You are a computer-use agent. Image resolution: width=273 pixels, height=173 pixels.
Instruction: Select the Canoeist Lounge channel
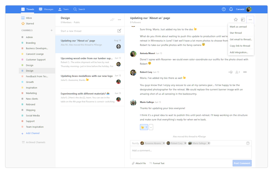coord(37,54)
